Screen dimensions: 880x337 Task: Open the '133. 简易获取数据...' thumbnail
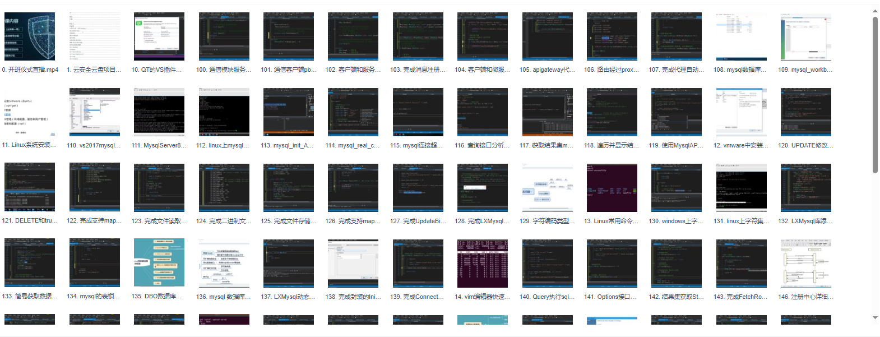pos(30,264)
